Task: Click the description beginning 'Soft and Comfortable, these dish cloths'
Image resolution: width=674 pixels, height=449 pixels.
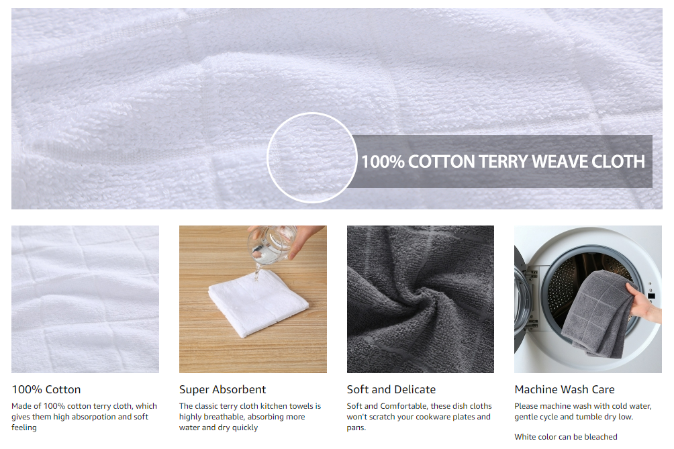Action: click(x=419, y=417)
